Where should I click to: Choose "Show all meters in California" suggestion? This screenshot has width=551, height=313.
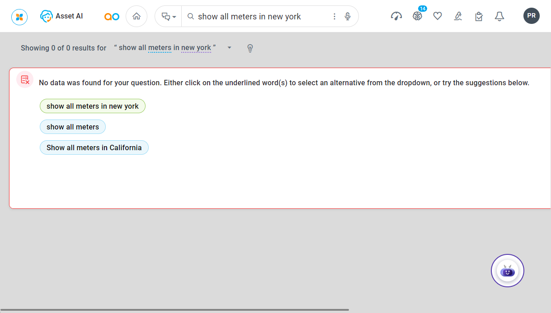94,148
